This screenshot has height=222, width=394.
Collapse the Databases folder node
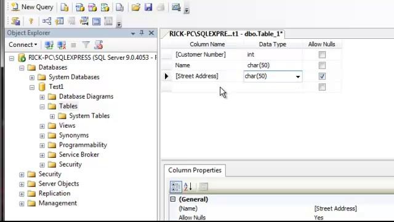coord(22,68)
